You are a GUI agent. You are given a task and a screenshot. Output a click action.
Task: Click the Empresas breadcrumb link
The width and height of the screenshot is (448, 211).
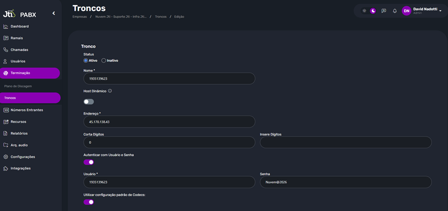tap(80, 17)
